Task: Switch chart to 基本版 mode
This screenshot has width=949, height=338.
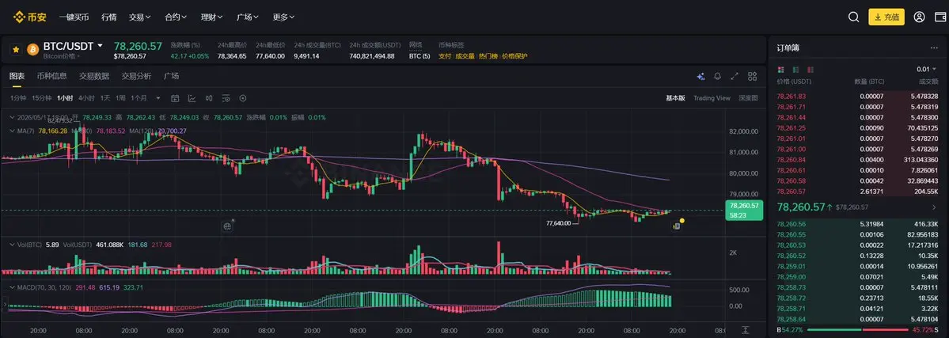Action: point(675,98)
